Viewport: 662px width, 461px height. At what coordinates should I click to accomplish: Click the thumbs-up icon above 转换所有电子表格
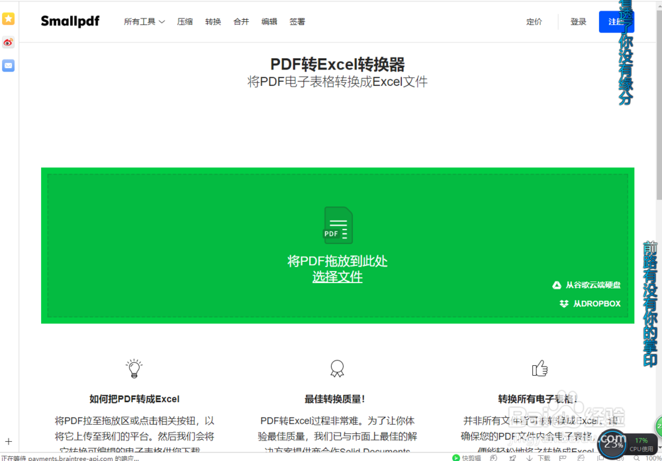click(540, 368)
